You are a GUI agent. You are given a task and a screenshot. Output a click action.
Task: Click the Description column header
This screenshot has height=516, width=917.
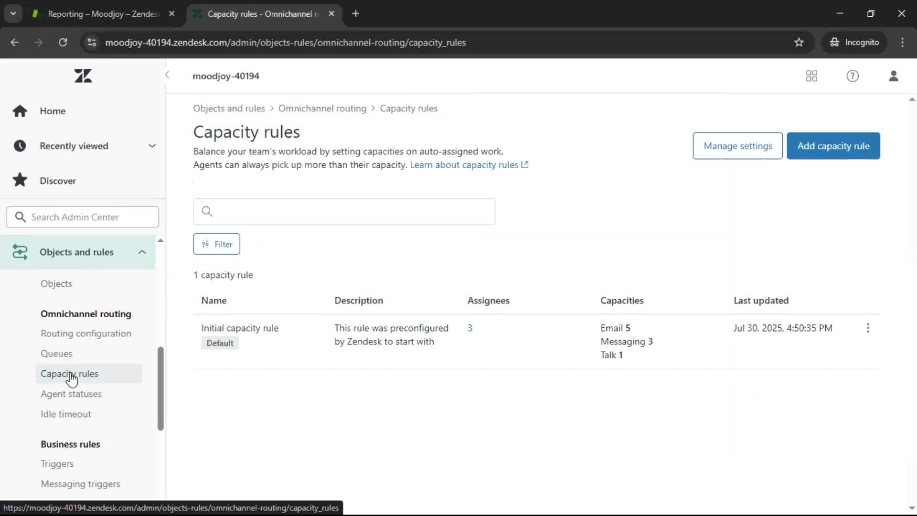(x=359, y=301)
